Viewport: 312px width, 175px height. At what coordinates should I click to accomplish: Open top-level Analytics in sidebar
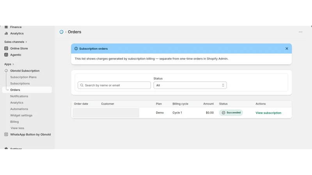click(x=17, y=33)
